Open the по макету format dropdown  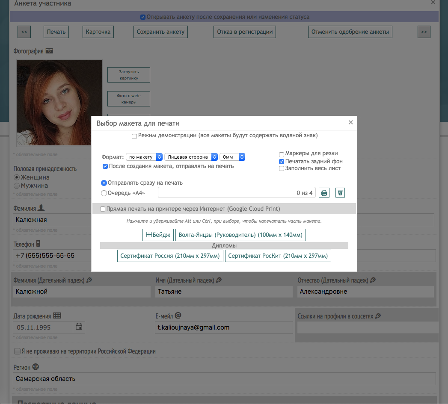144,157
